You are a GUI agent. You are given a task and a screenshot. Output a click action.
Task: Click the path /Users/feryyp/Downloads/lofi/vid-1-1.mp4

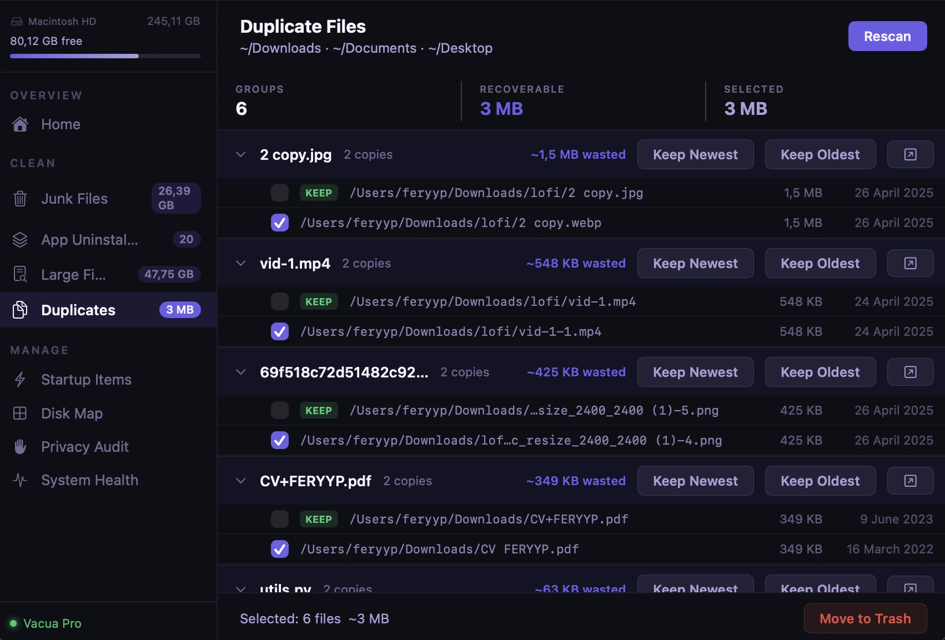click(451, 331)
